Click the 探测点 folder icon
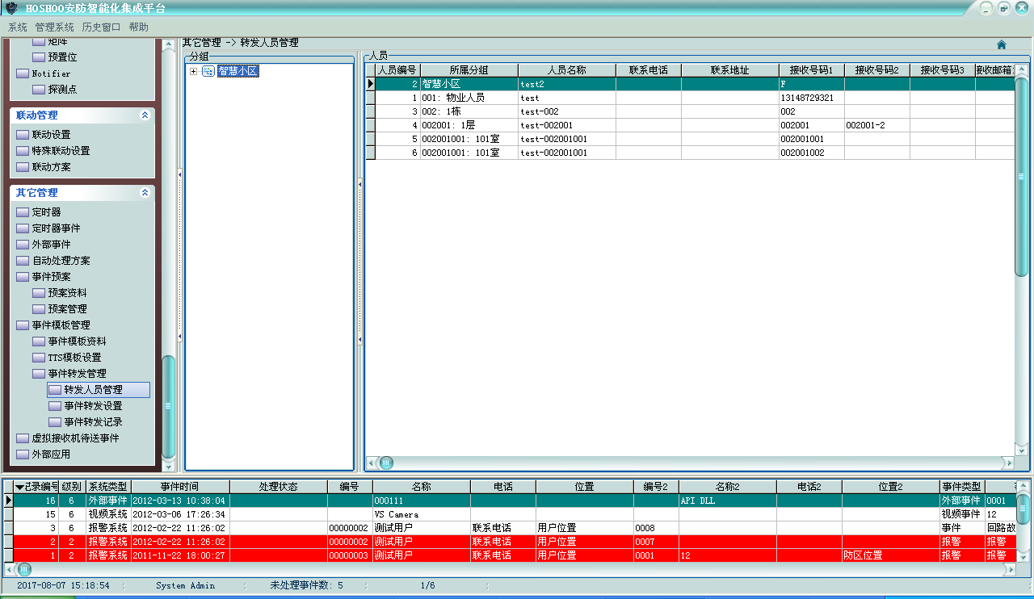 [39, 90]
